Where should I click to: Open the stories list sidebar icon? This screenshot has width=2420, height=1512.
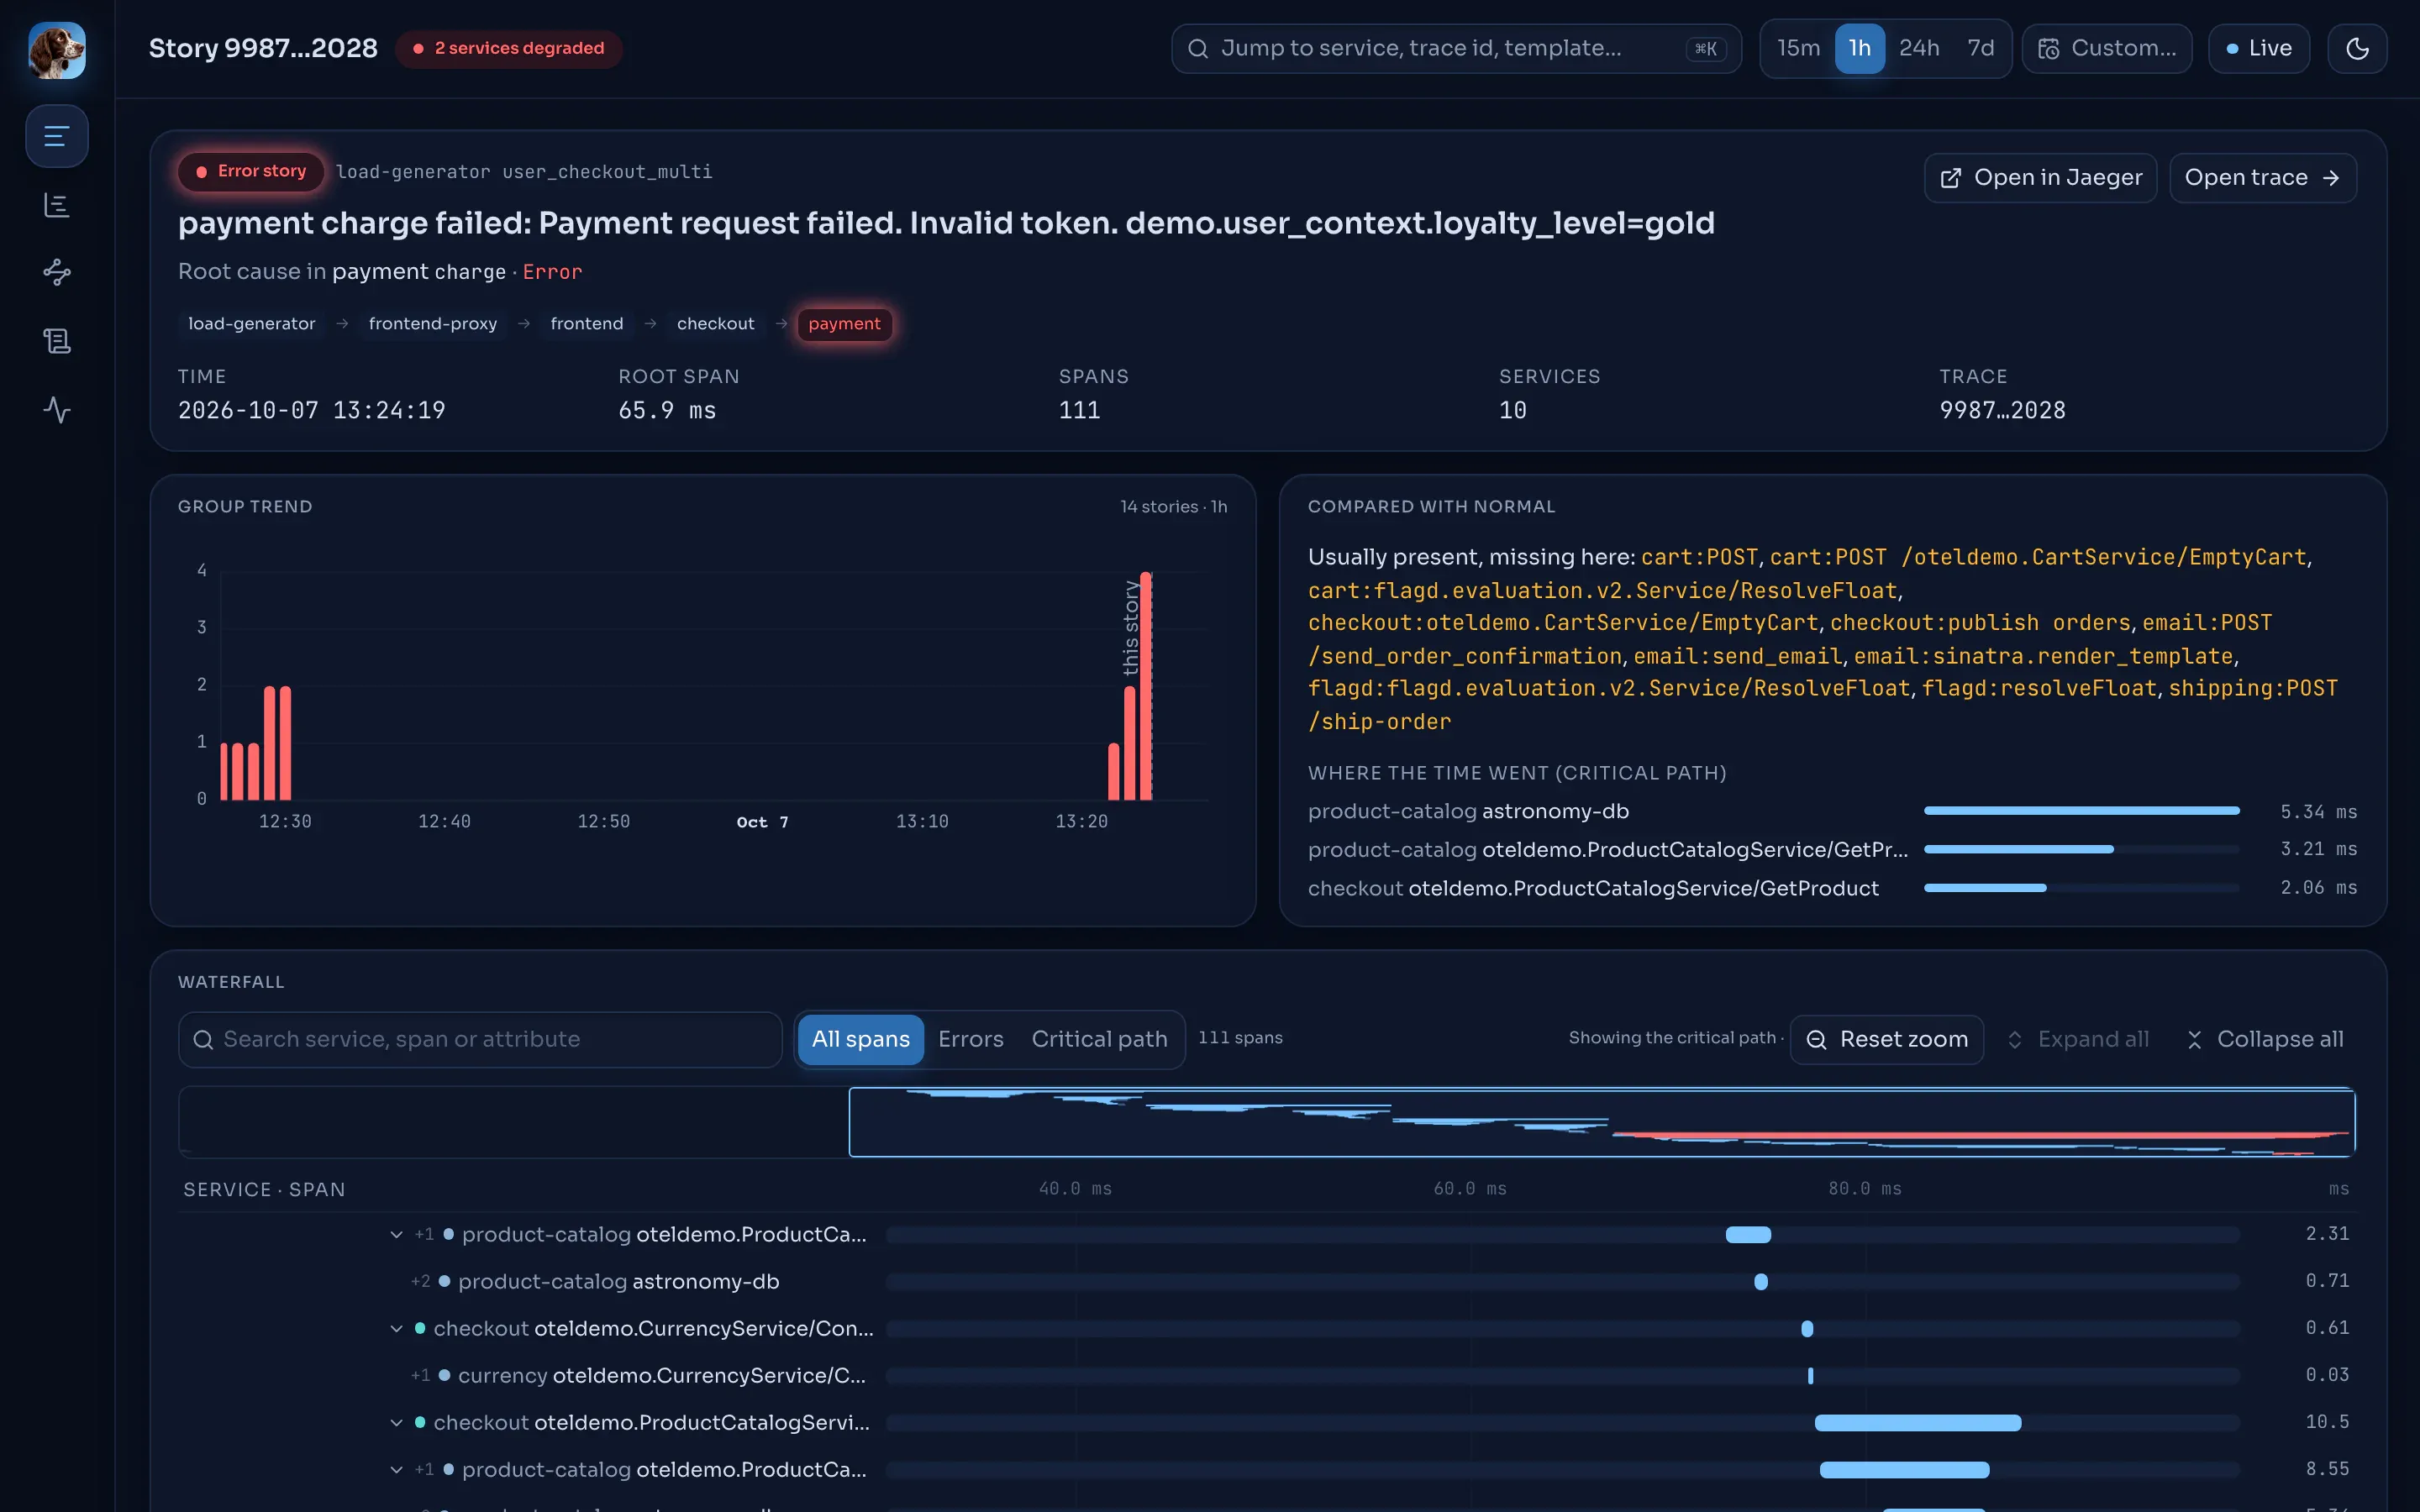tap(57, 136)
